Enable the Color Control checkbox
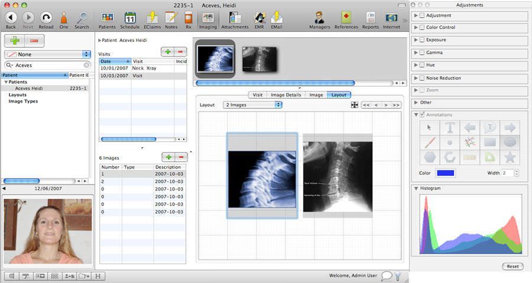The image size is (532, 283). [x=421, y=27]
